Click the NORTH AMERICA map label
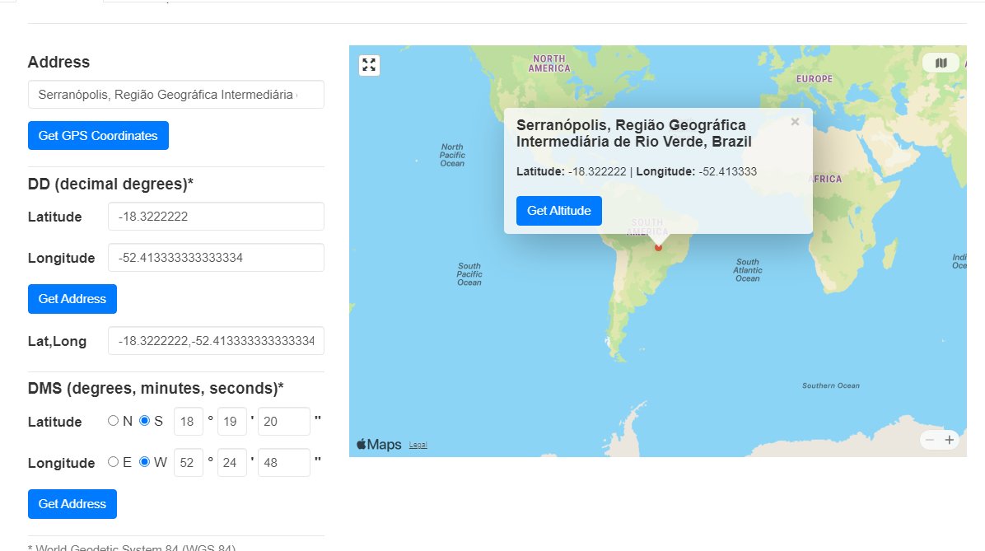Screen dimensions: 985x551 [549, 63]
